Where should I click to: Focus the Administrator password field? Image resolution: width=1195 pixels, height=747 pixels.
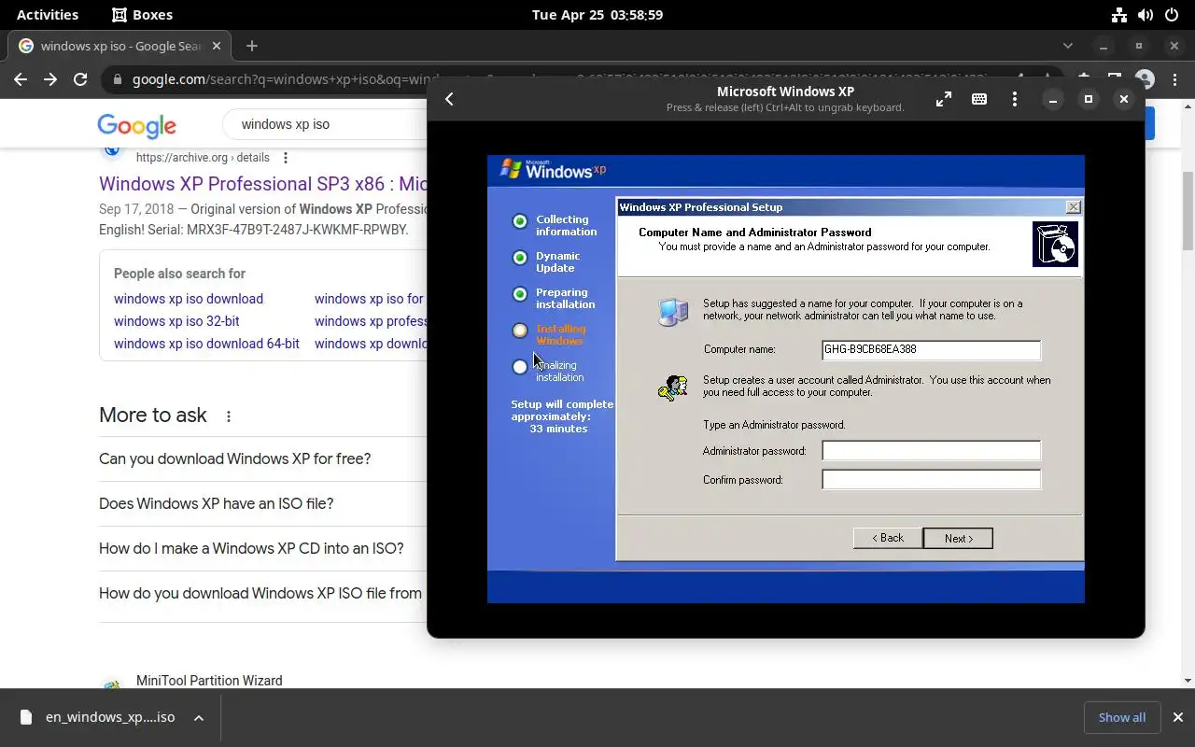[931, 451]
